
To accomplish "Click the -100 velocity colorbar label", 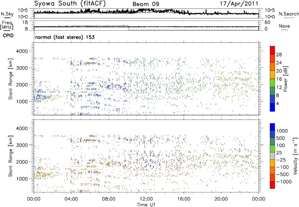I will click(x=283, y=167).
